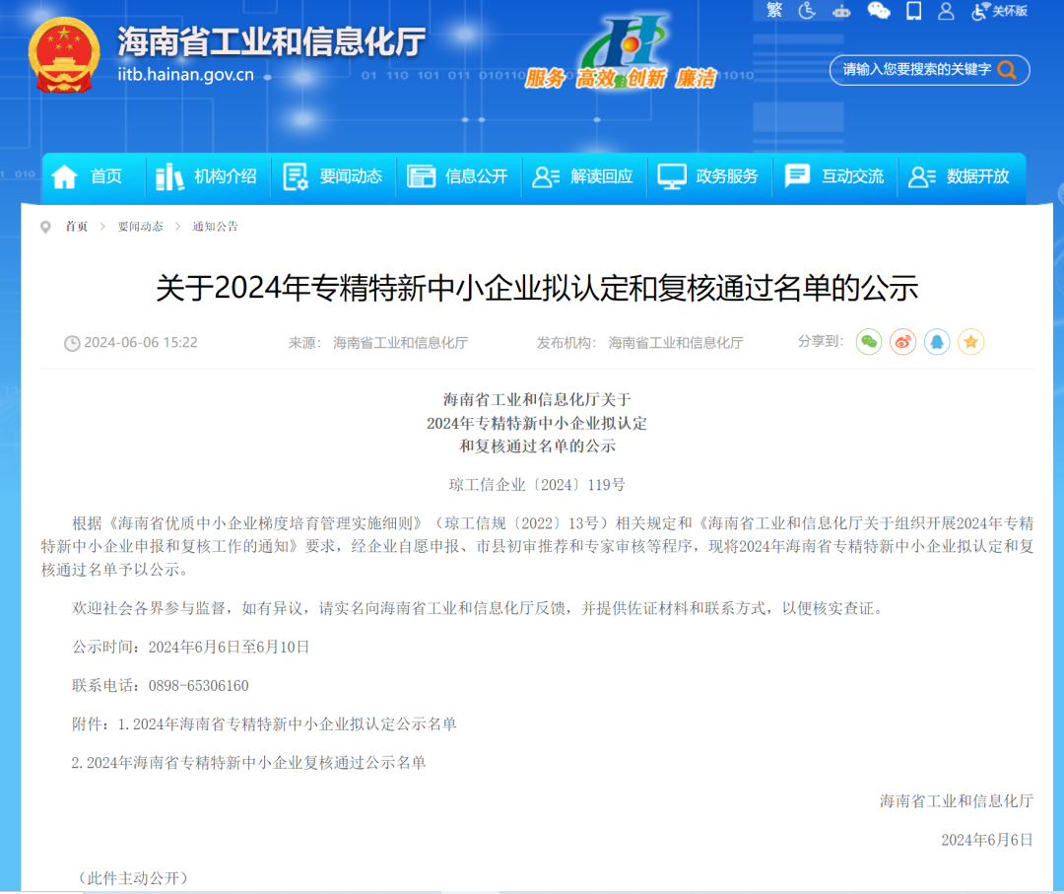This screenshot has width=1064, height=894.
Task: Open the mobile tablet version icon
Action: [913, 11]
